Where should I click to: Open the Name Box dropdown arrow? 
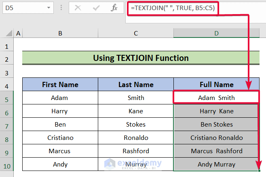click(x=49, y=8)
